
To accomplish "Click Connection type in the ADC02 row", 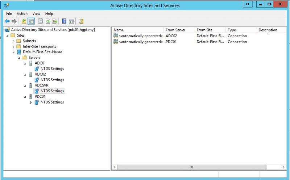I will pyautogui.click(x=237, y=36).
